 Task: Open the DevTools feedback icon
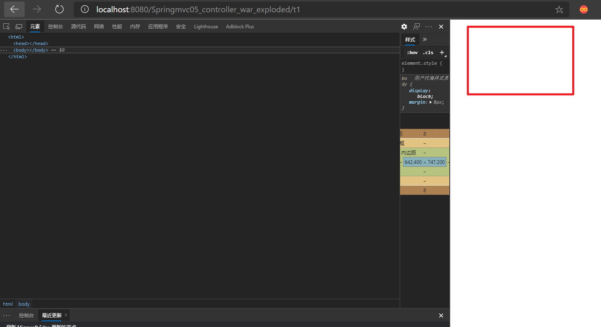pos(417,26)
